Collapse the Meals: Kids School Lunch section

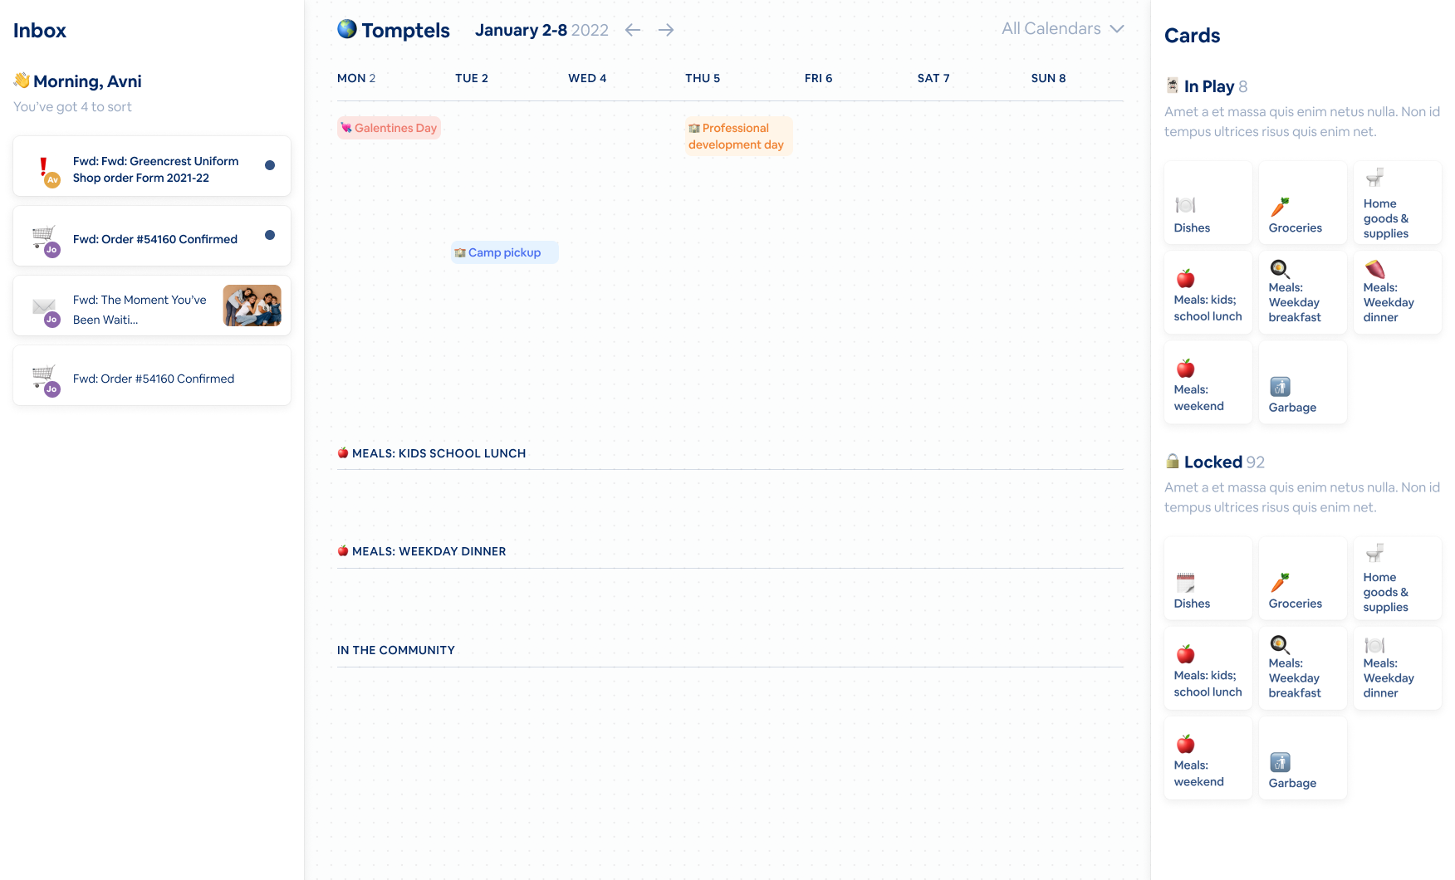pos(431,453)
